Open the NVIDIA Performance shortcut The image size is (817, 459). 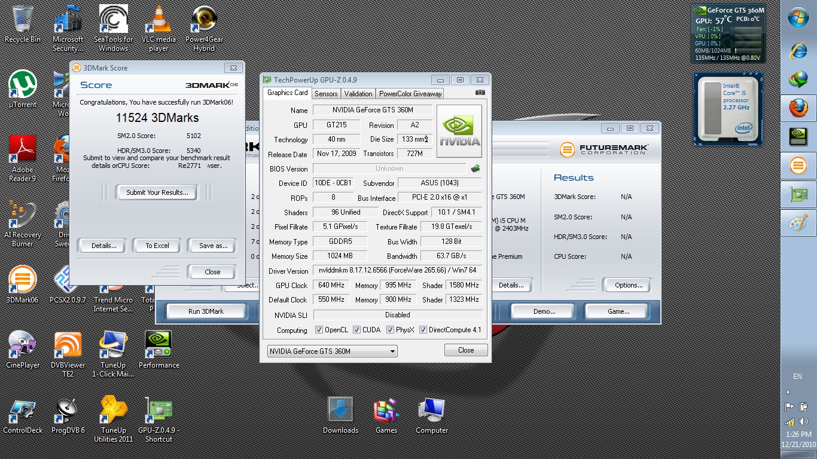coord(158,350)
